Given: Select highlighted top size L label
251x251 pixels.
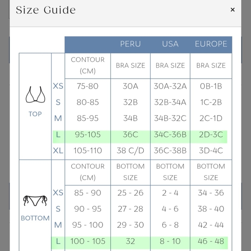Looking at the screenshot, I should tap(58, 135).
